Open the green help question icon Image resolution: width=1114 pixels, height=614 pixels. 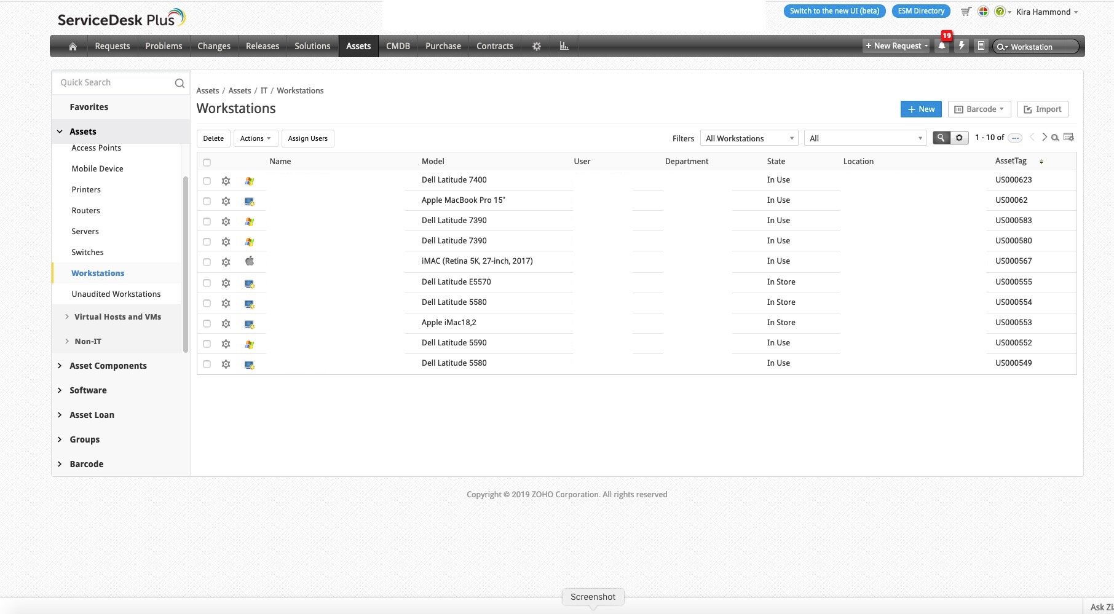point(1000,12)
